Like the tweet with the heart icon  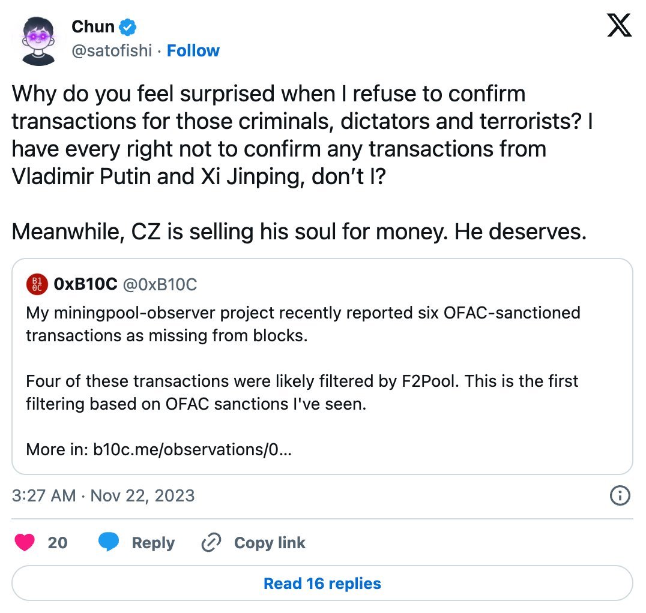[x=24, y=543]
